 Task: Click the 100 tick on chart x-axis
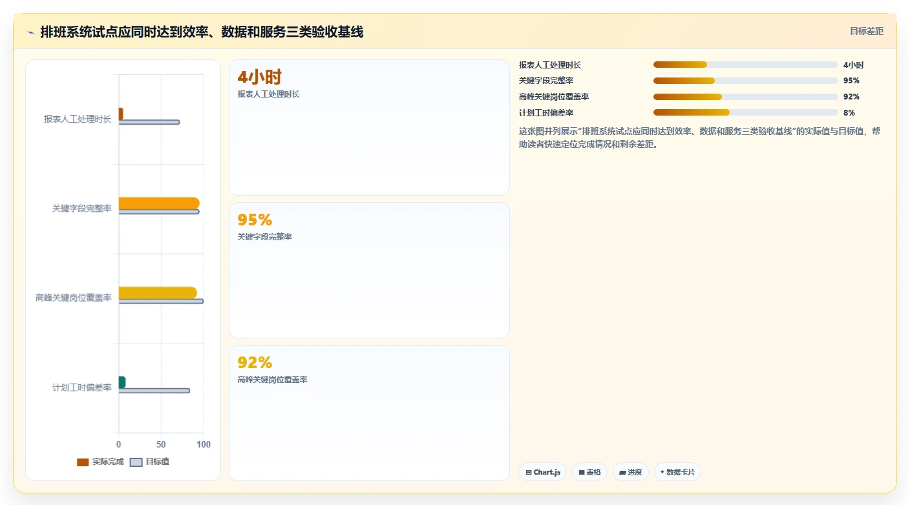204,444
